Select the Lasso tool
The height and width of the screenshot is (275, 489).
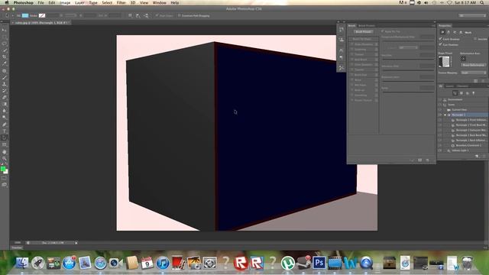(x=5, y=44)
